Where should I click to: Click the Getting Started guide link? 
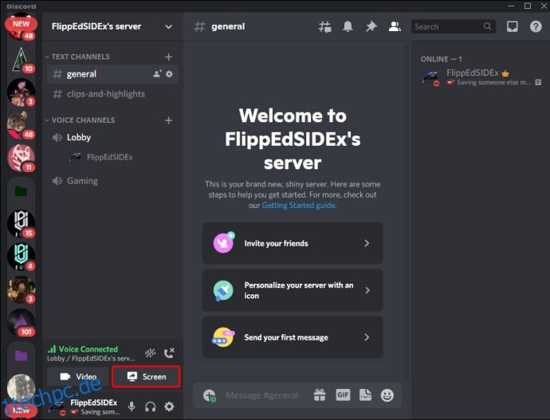tap(298, 206)
